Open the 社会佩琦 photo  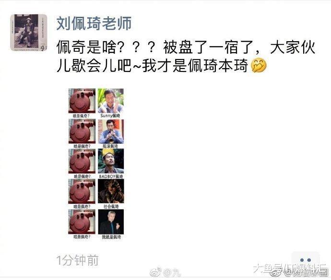click(x=111, y=191)
